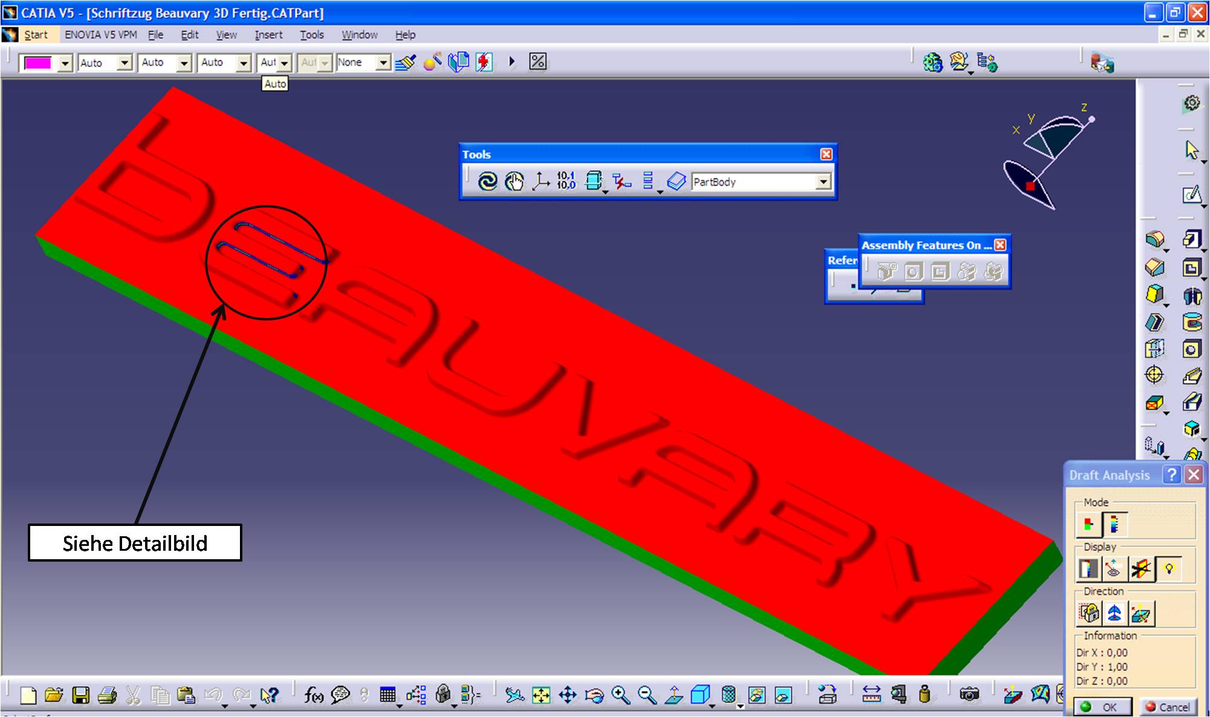Toggle the no-highlight representation display button

[x=1141, y=569]
